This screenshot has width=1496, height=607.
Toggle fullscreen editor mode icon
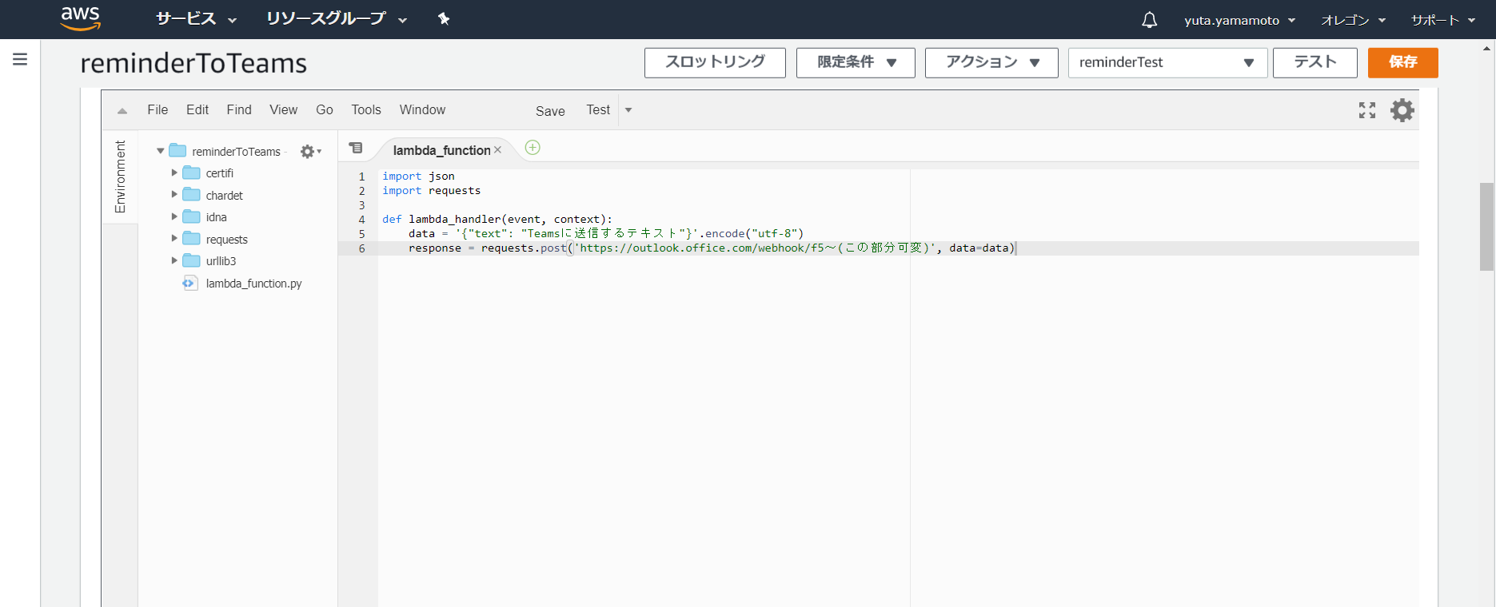(x=1367, y=110)
